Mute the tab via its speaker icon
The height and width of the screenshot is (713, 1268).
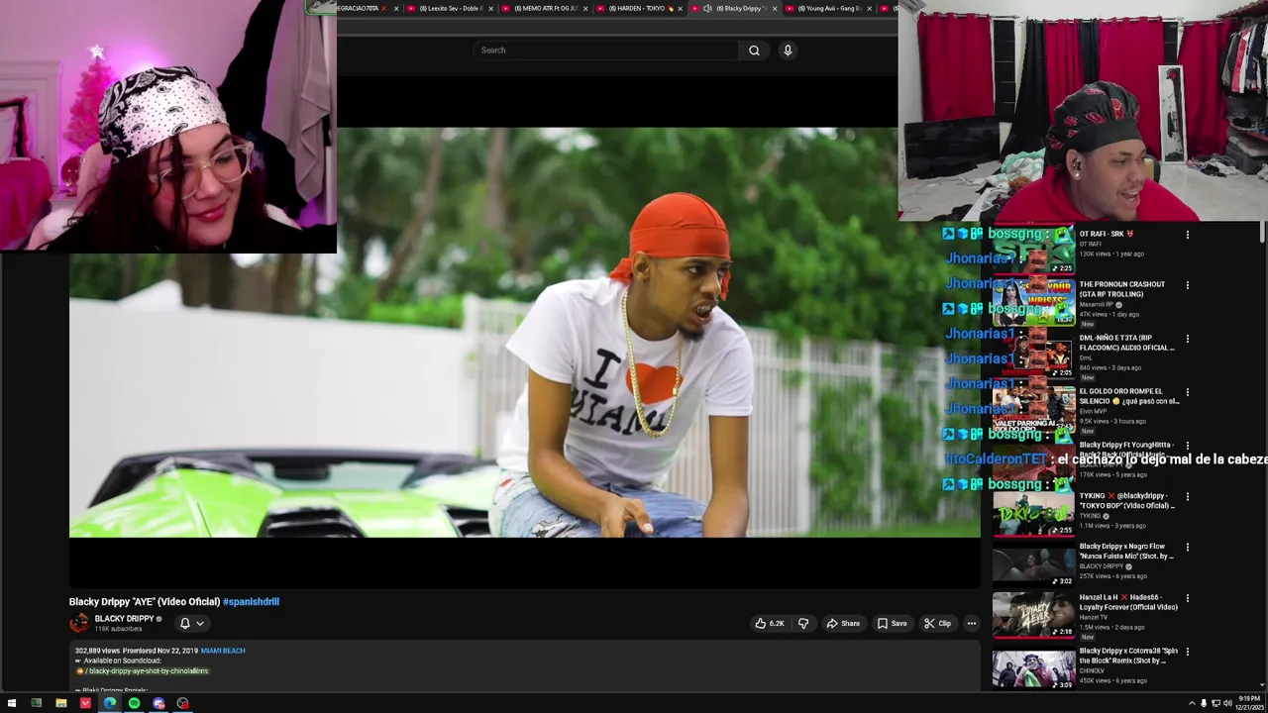click(x=707, y=8)
